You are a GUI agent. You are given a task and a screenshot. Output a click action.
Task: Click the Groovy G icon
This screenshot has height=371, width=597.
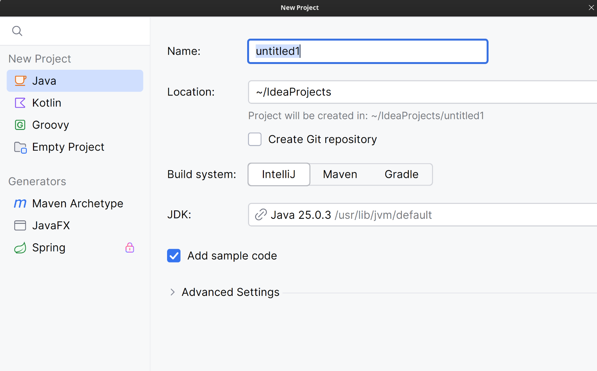(20, 125)
